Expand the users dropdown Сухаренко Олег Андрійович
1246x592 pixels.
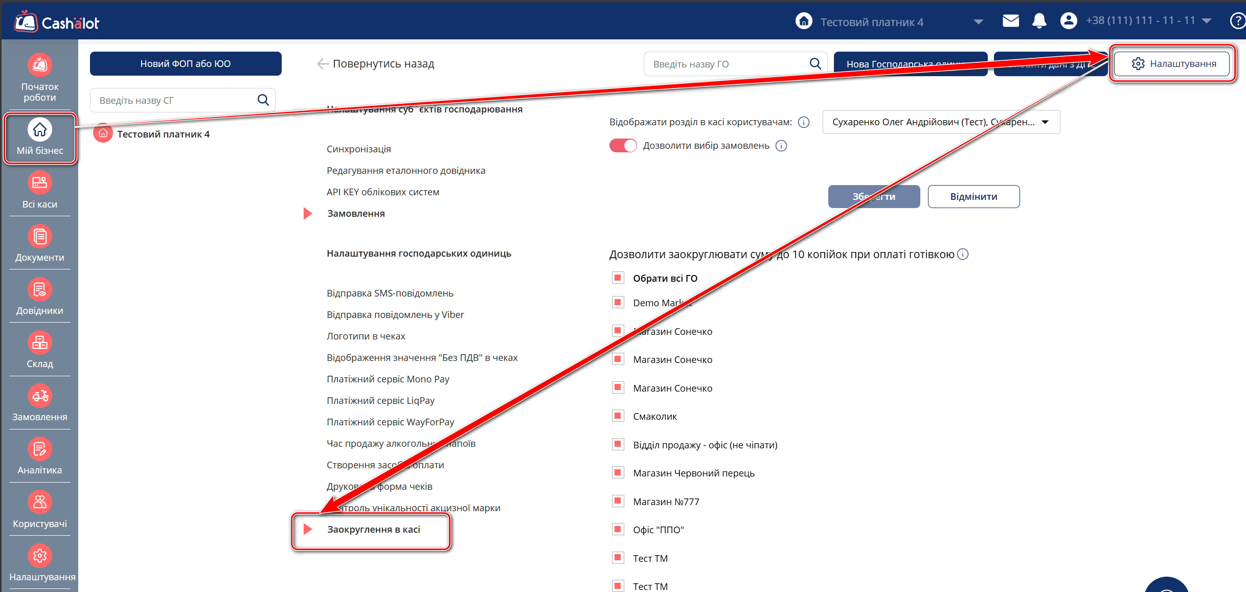(941, 122)
